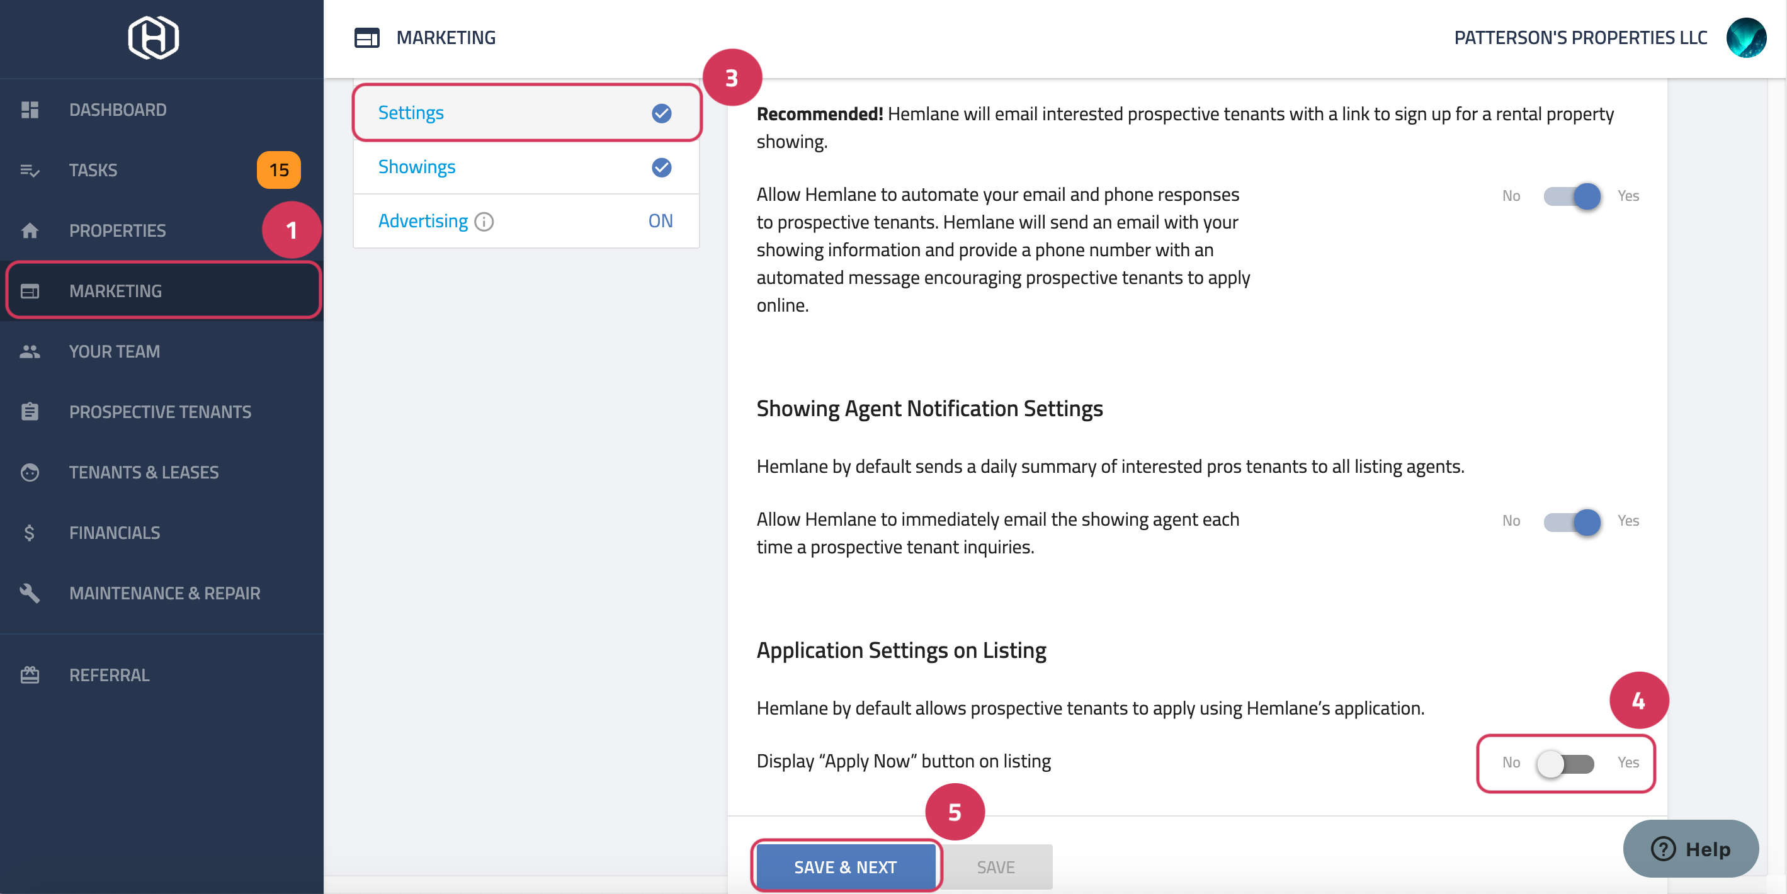The height and width of the screenshot is (894, 1787).
Task: Click the Tenants & Leases face icon
Action: [x=30, y=472]
